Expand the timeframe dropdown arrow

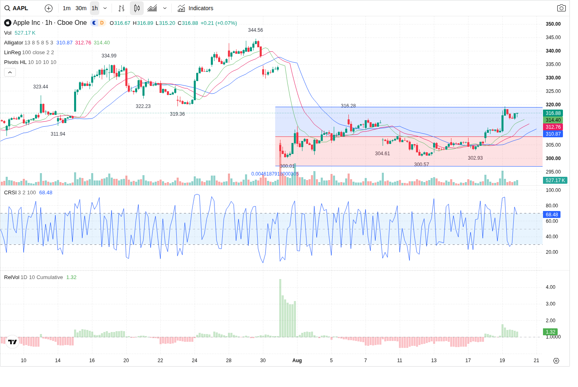click(105, 8)
